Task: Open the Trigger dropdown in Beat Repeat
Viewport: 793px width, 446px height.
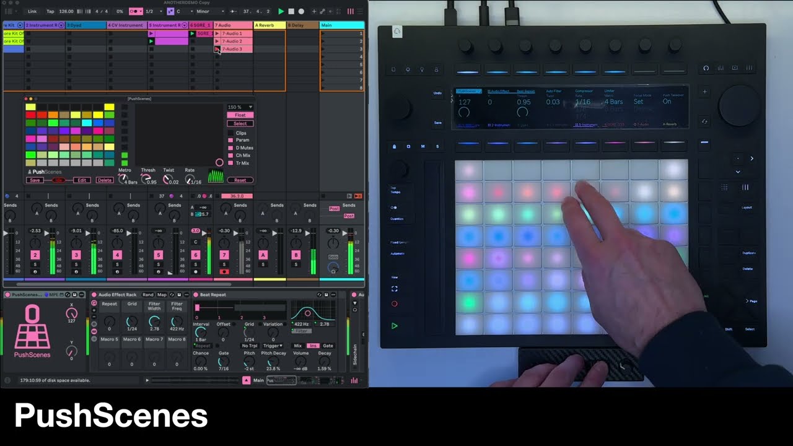Action: point(273,346)
